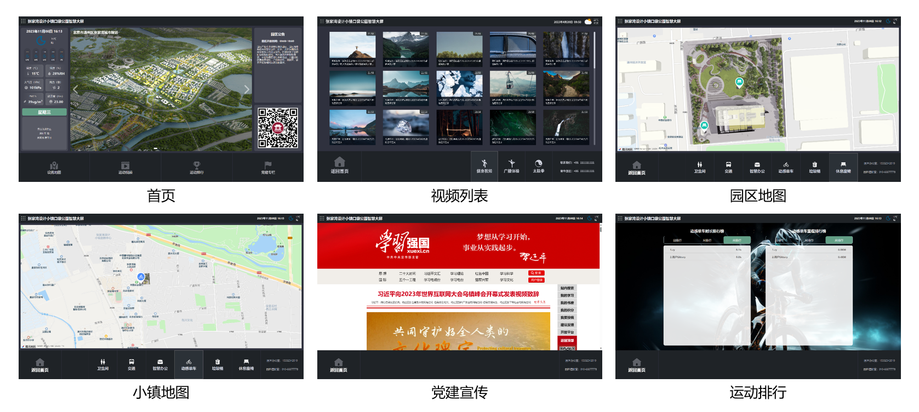Click 返回首页 on the video list screen
The height and width of the screenshot is (412, 919).
pyautogui.click(x=339, y=165)
